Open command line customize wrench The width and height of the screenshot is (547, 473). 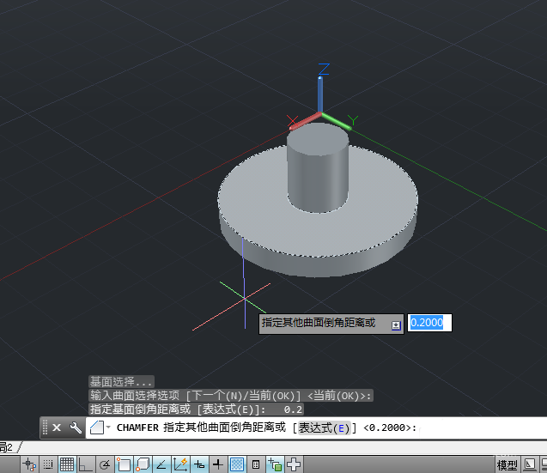click(x=76, y=428)
